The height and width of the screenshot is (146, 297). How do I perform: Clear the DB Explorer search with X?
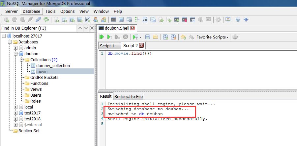tap(92, 28)
